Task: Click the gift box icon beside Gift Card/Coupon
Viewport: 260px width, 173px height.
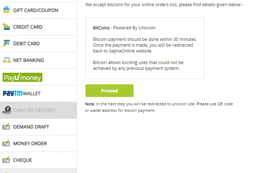Action: pos(6,10)
